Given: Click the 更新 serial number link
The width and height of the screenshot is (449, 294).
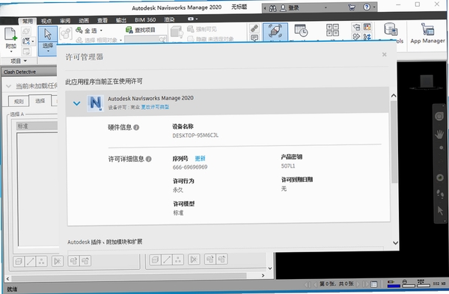Looking at the screenshot, I should pos(200,159).
